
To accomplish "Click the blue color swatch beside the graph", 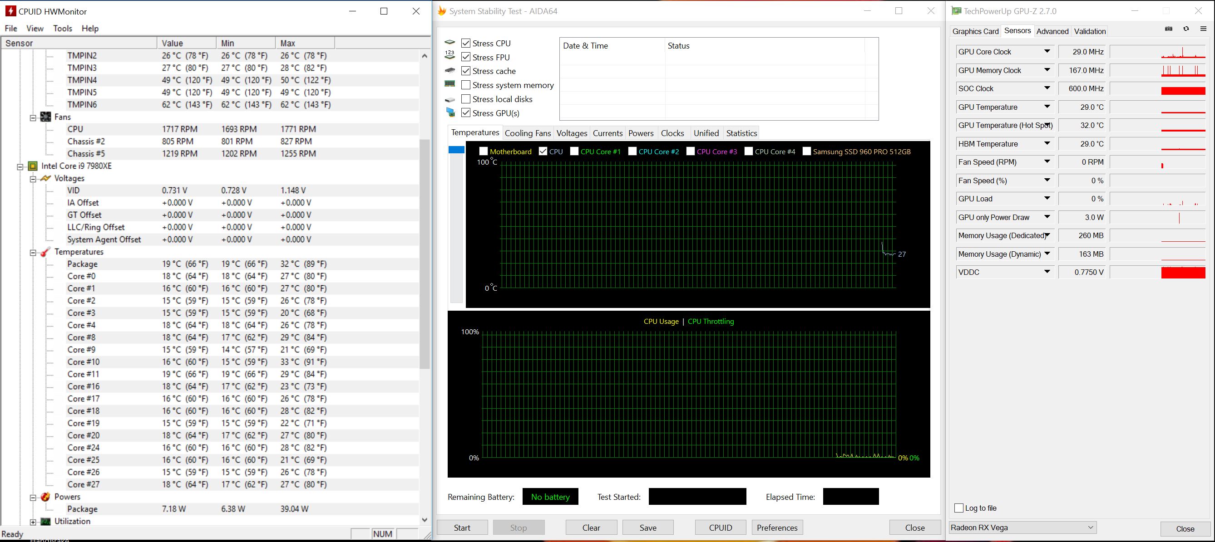I will pyautogui.click(x=456, y=150).
